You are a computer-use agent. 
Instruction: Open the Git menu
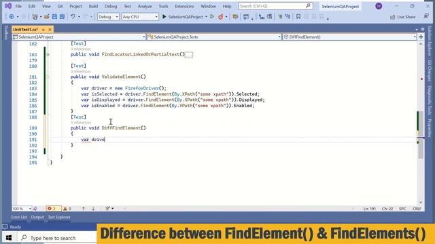point(60,6)
